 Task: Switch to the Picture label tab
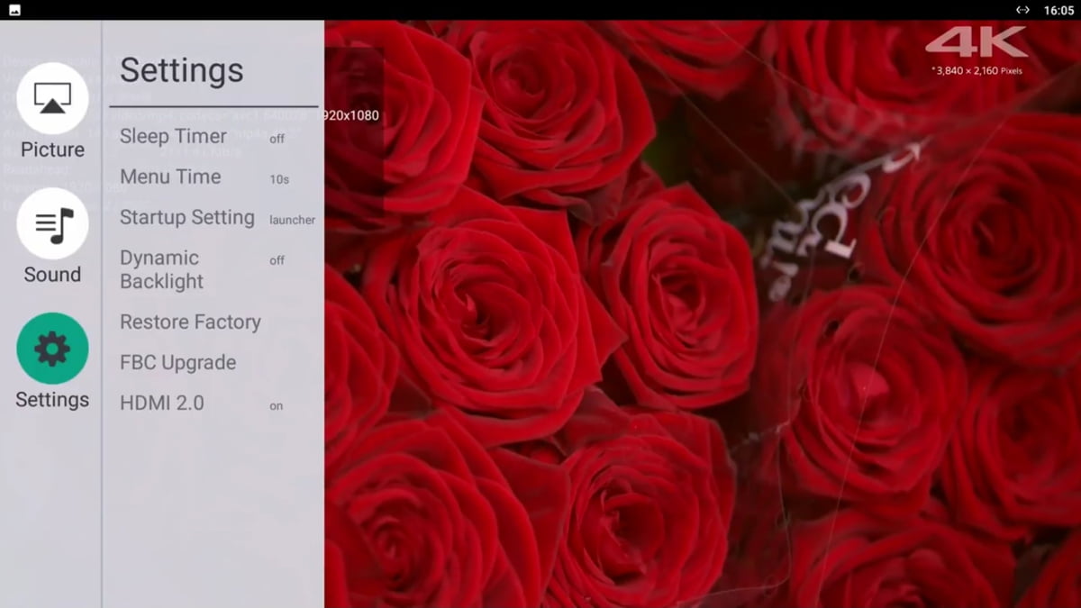click(x=52, y=150)
